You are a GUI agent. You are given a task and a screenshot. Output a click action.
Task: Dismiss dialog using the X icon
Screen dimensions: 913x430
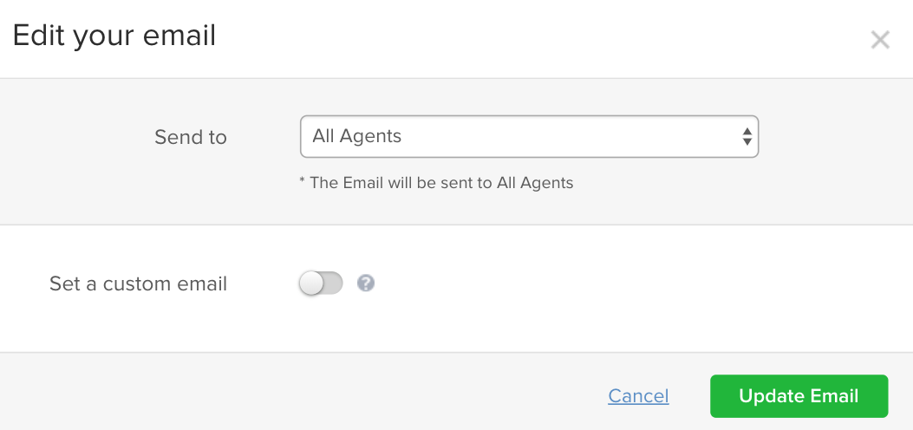[x=880, y=40]
